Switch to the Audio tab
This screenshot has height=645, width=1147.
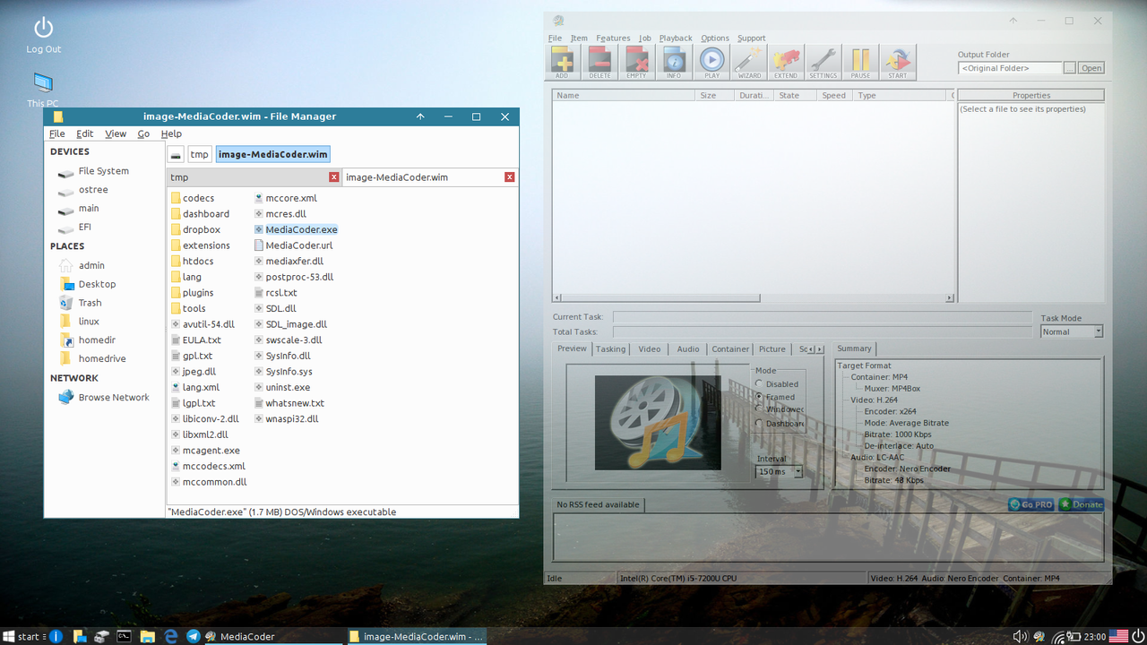(x=688, y=349)
